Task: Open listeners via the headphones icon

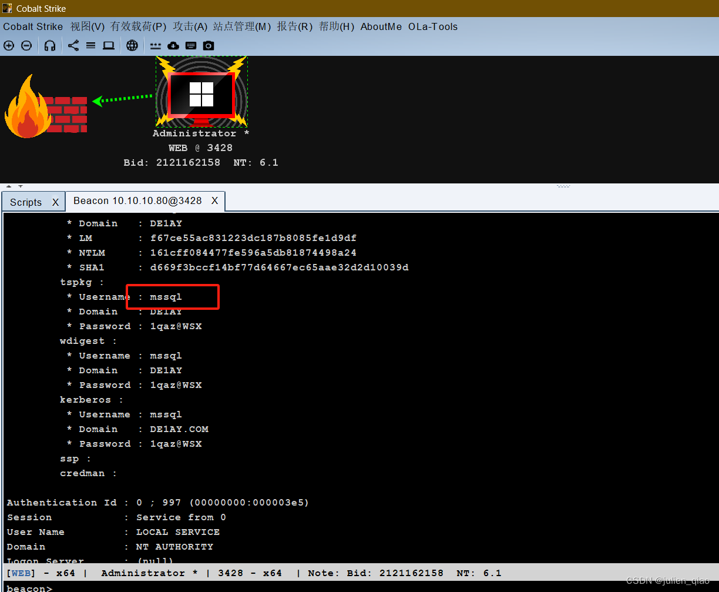Action: (50, 45)
